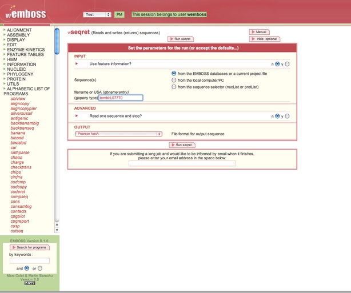Click Search for programs button
Viewport: 351px width, 293px height.
(x=30, y=247)
